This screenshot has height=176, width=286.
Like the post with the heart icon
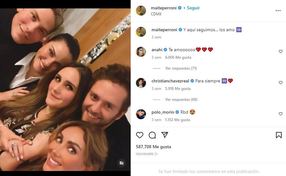(x=140, y=135)
